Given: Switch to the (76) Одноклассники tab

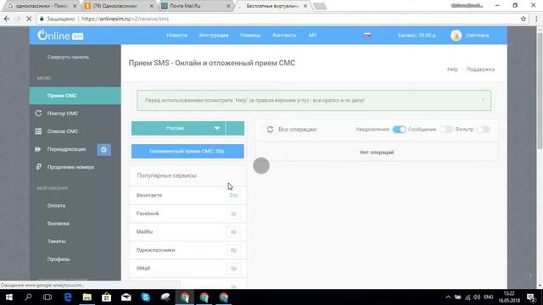Looking at the screenshot, I should tap(119, 6).
